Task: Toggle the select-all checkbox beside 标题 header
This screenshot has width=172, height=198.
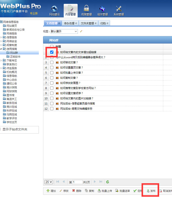Action: click(52, 46)
